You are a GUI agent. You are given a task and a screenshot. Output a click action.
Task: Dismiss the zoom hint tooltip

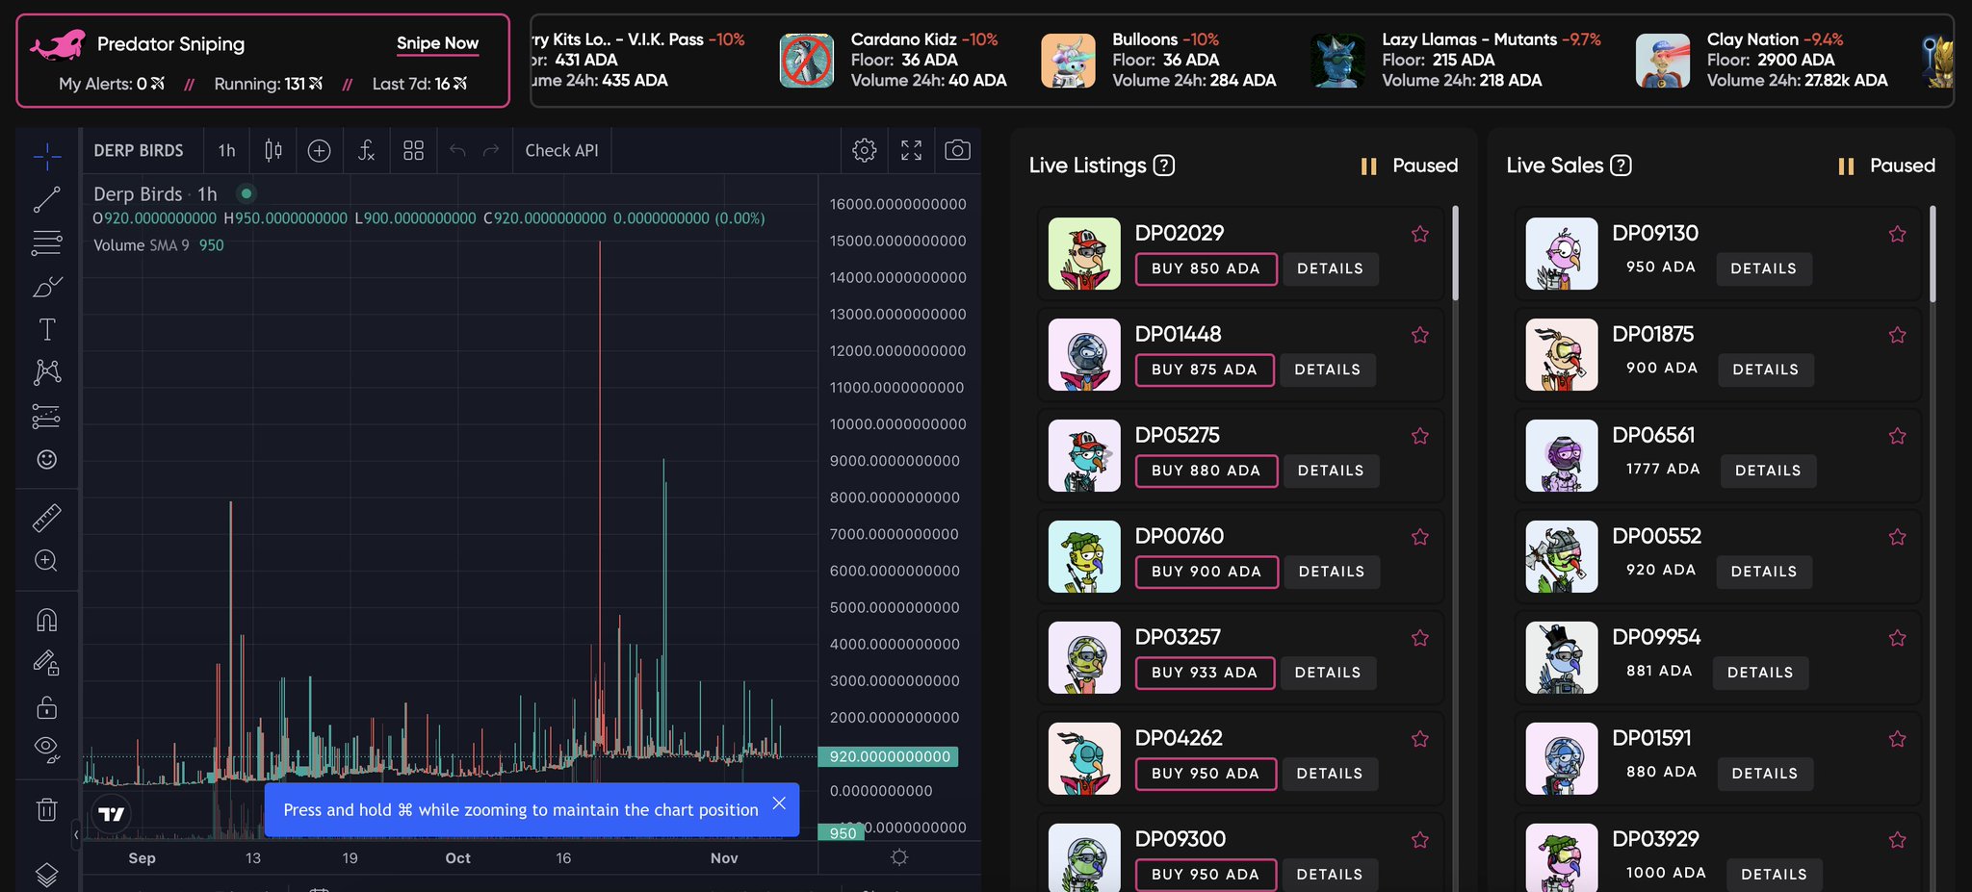click(779, 803)
